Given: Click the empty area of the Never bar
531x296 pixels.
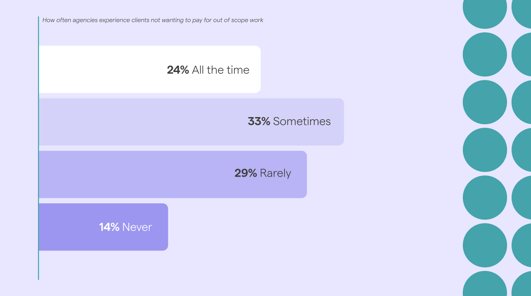Looking at the screenshot, I should pos(66,227).
